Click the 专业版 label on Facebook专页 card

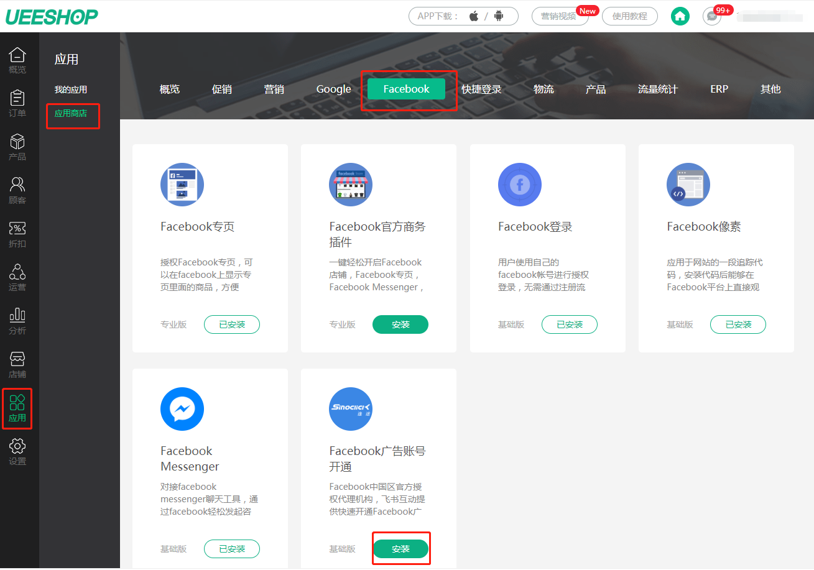[173, 324]
